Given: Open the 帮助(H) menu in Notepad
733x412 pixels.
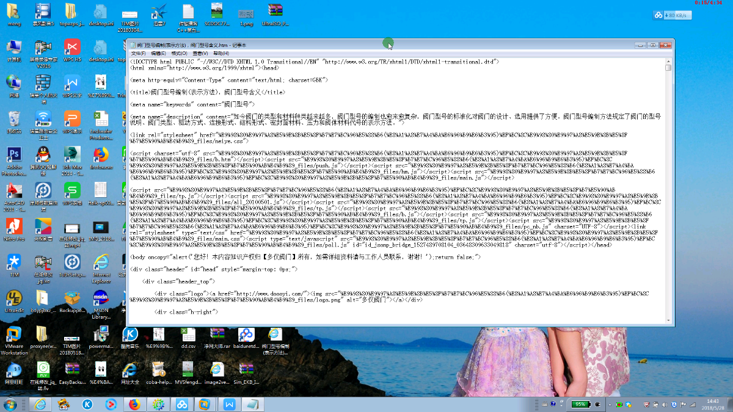Looking at the screenshot, I should click(x=221, y=53).
